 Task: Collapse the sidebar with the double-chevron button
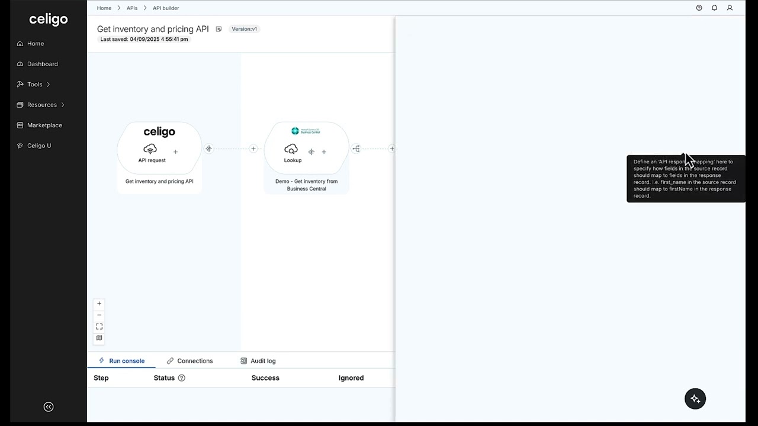click(x=49, y=406)
